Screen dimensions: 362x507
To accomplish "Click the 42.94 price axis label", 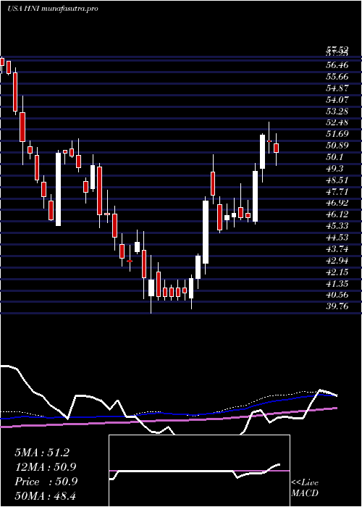I will 337,260.
